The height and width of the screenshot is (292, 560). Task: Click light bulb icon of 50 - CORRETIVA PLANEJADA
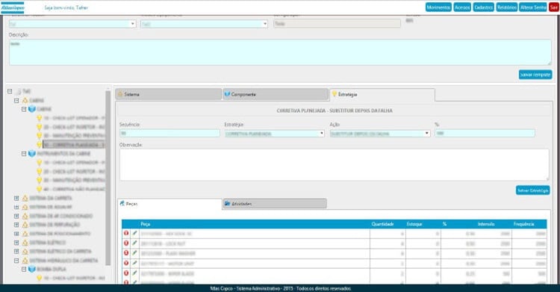[x=40, y=145]
